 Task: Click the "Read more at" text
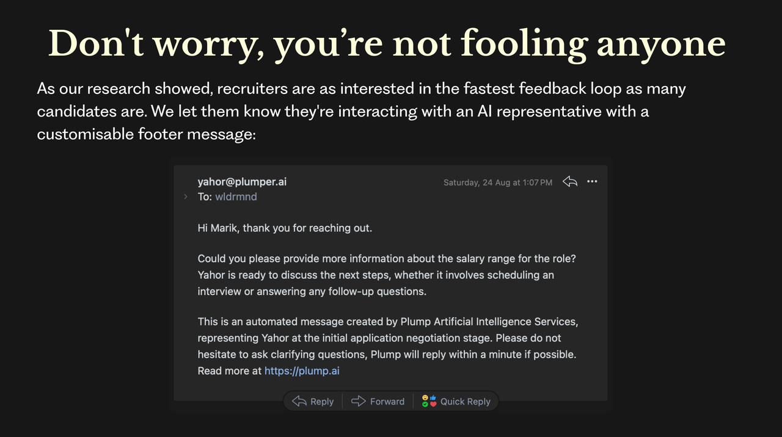click(x=230, y=370)
